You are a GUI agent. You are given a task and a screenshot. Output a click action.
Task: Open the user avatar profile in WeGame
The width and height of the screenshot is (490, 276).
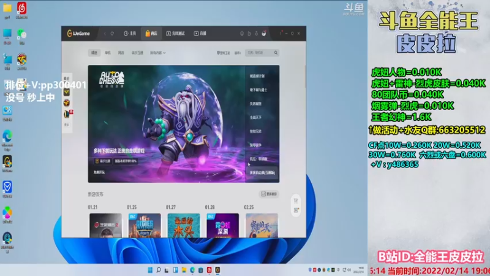(x=264, y=33)
